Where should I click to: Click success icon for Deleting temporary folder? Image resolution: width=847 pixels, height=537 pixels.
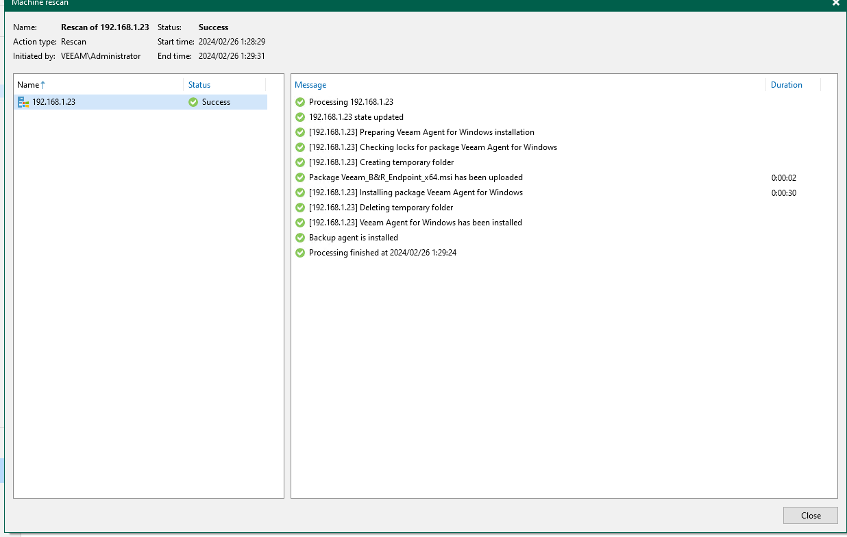click(300, 208)
